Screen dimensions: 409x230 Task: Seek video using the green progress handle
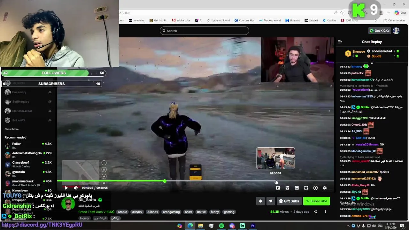165,181
